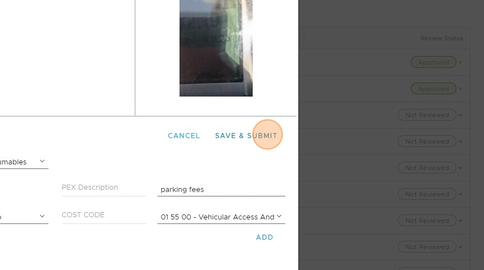Expand the dropdown ending in 'umables'
This screenshot has width=484, height=270.
coord(24,162)
